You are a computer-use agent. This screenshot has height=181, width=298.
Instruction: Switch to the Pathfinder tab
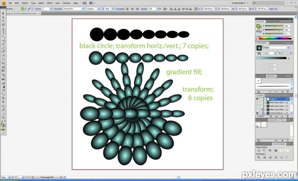point(279,144)
